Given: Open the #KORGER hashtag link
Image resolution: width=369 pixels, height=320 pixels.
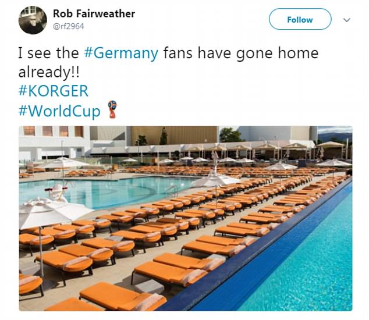Looking at the screenshot, I should tap(54, 91).
